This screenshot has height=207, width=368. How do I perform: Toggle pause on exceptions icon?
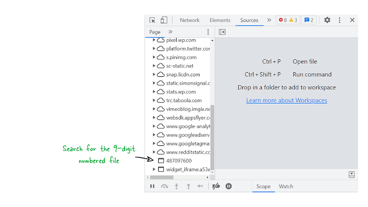(x=229, y=186)
